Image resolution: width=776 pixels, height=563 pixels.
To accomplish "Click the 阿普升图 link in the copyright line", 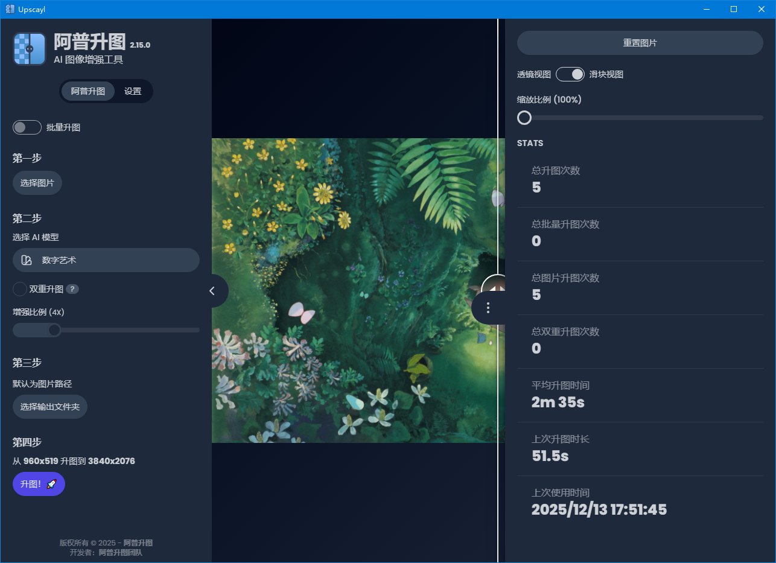I will click(x=138, y=543).
